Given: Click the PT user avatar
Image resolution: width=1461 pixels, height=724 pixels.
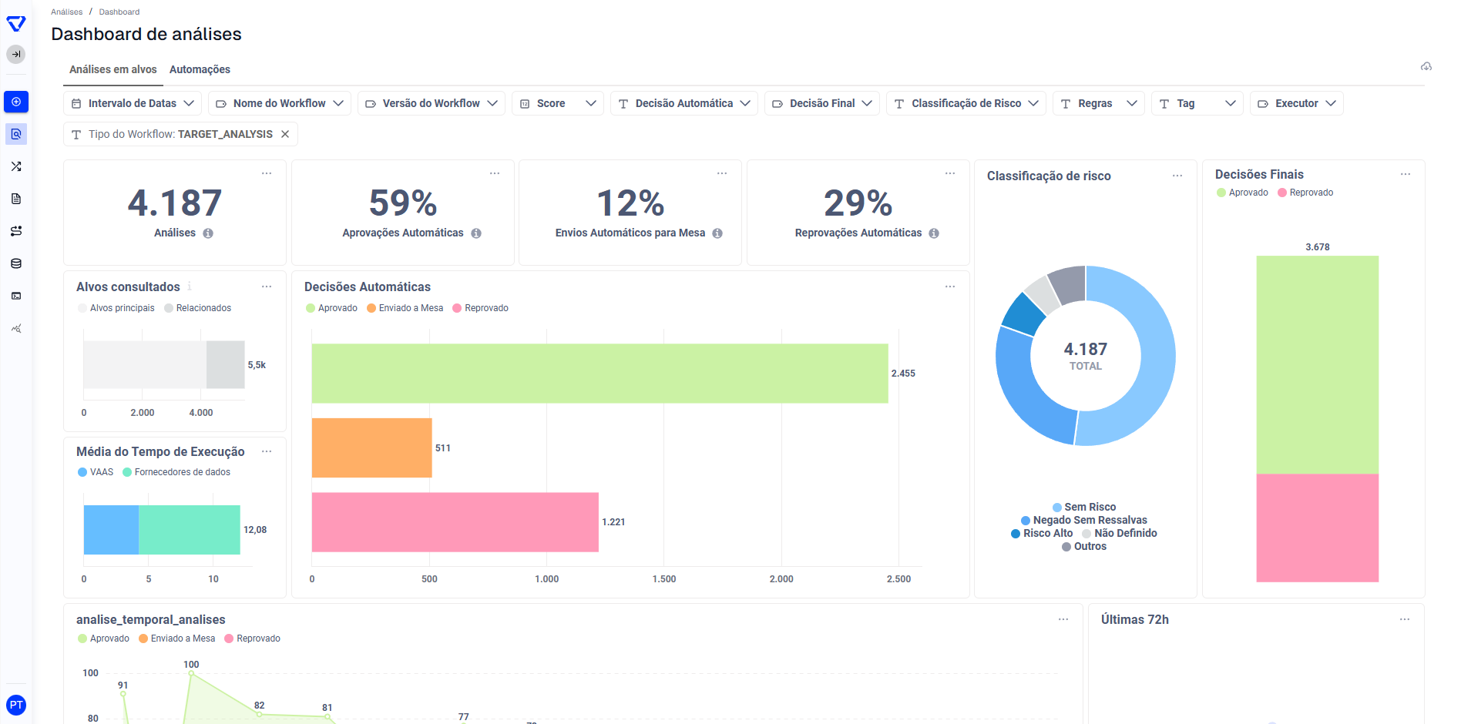Looking at the screenshot, I should (x=16, y=705).
